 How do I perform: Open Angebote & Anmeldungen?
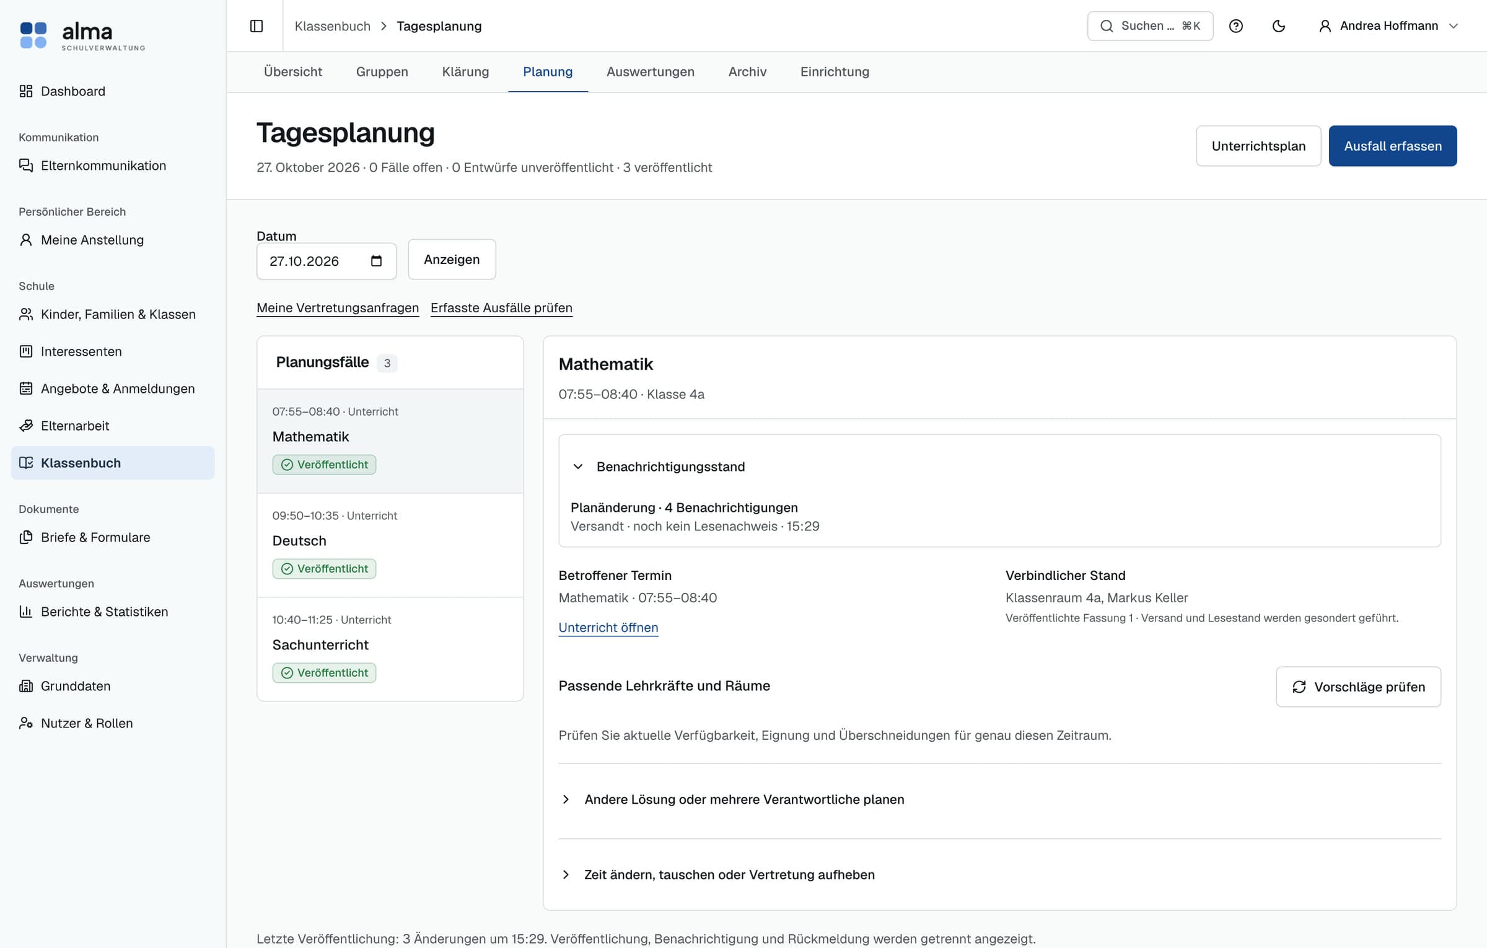tap(113, 388)
